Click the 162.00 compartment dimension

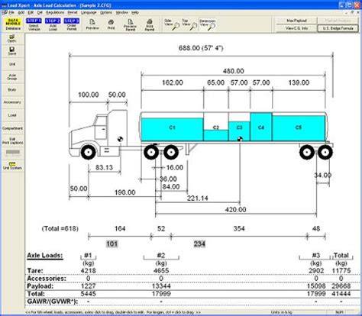tap(173, 82)
